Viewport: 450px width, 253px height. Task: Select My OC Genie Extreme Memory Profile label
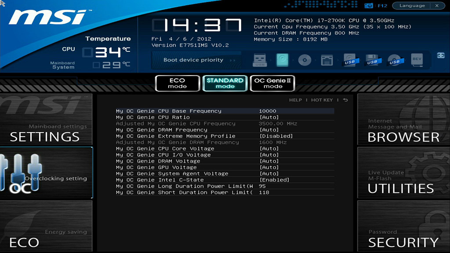tap(176, 136)
